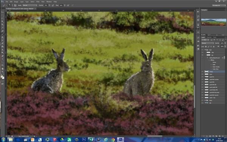Select the Pen tool in the toolbox

point(3,56)
